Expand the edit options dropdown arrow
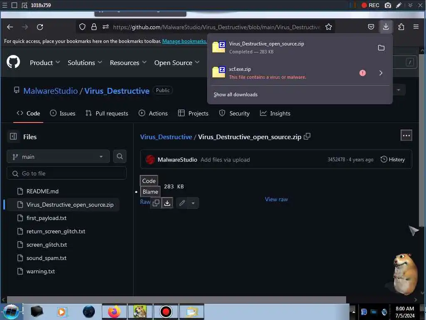Screen dimensions: 426x320 point(193,203)
